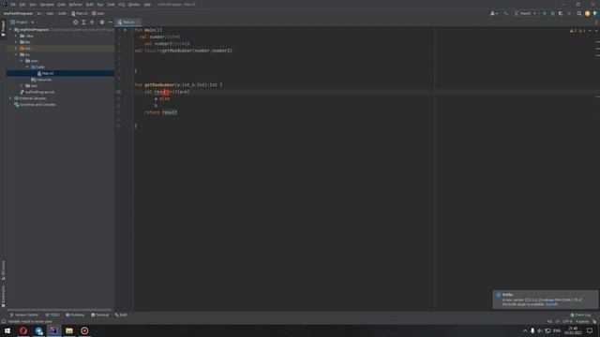600x337 pixels.
Task: Expand the .idea folder
Action: tap(16, 36)
